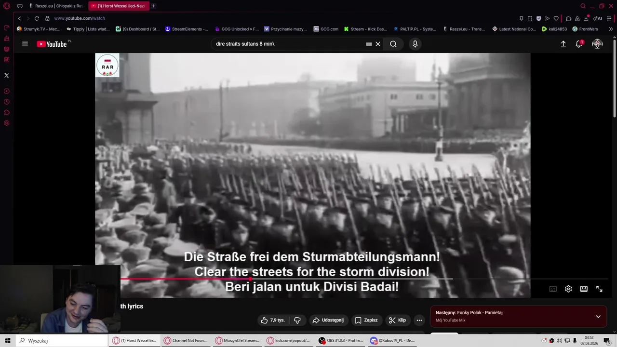Switch to the Raszei.eu browser tab

56,6
